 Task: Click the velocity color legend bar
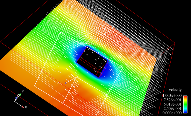pos(185,105)
